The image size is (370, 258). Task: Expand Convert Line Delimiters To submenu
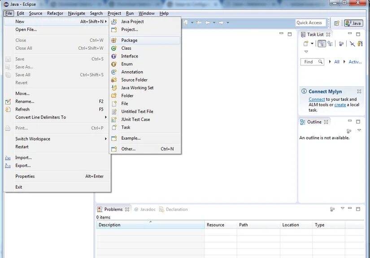click(106, 117)
